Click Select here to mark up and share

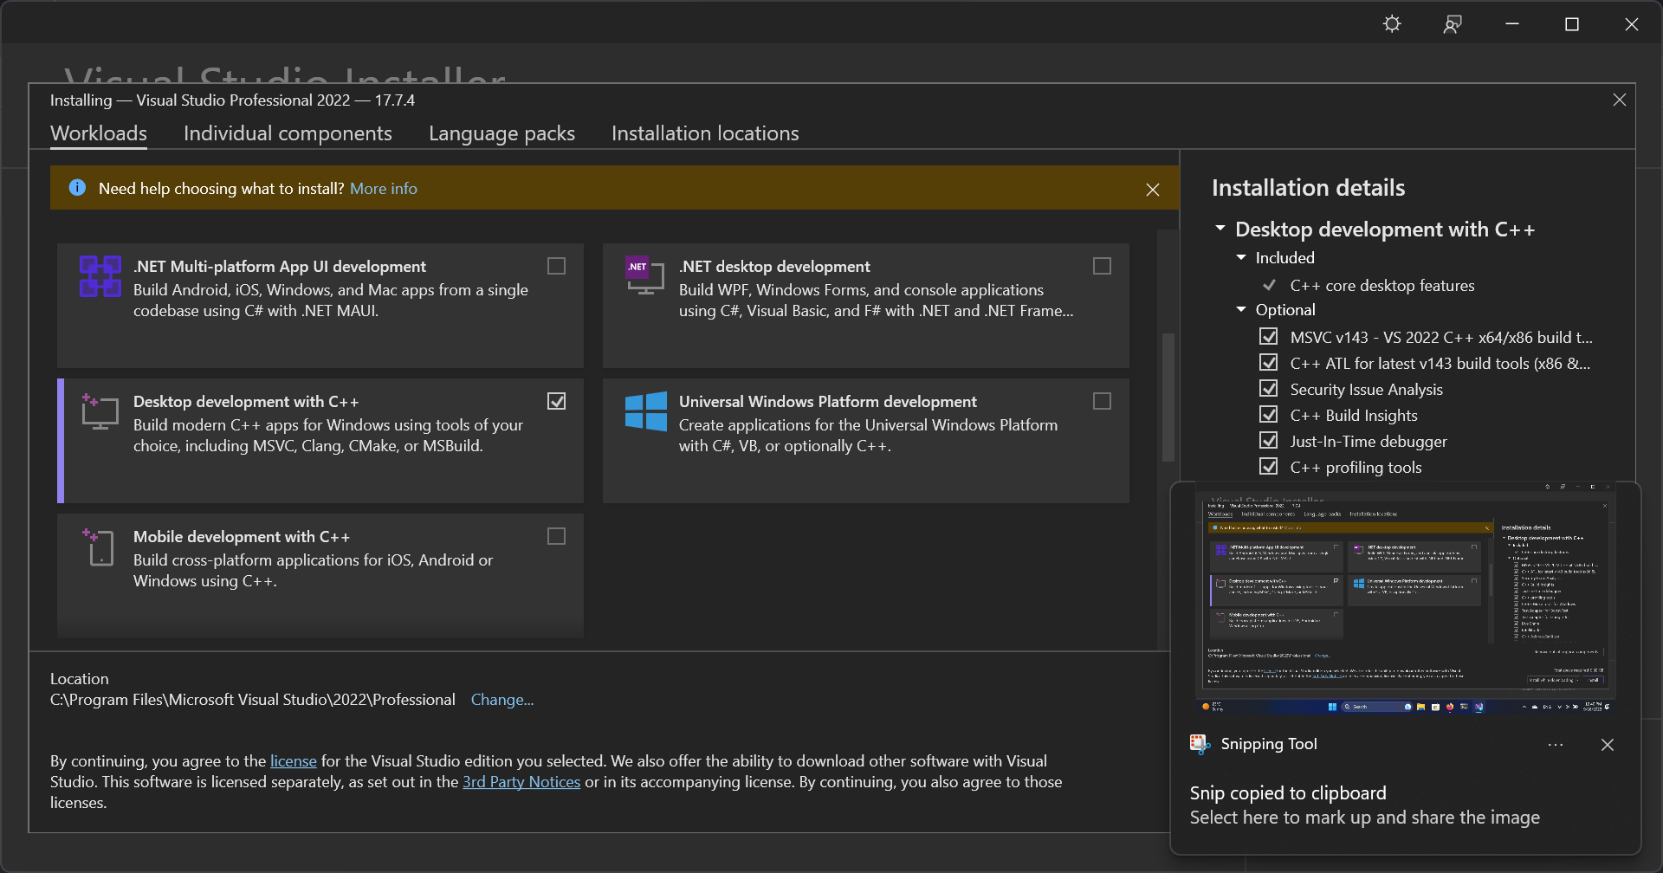[1365, 818]
